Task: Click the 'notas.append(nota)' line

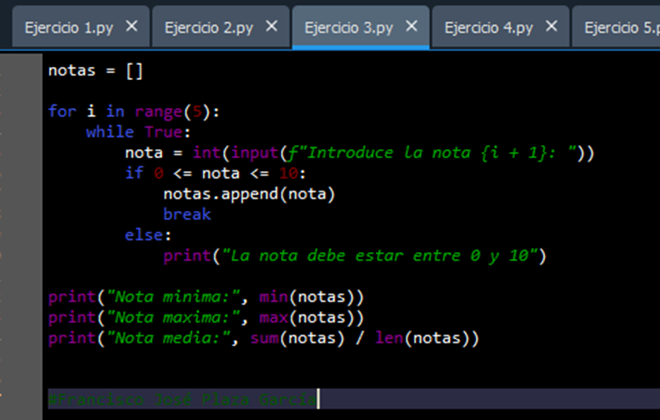Action: point(249,193)
